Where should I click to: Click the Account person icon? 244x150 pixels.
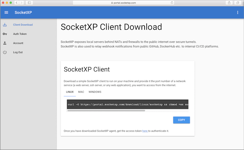(5, 43)
